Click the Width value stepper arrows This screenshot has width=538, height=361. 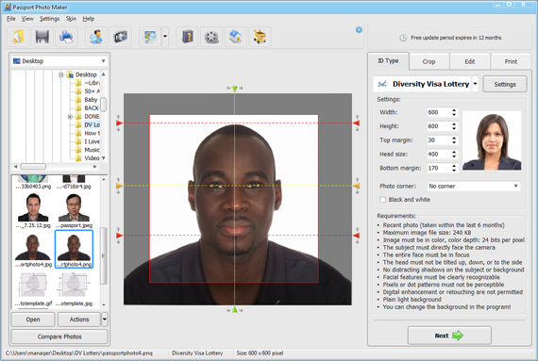tap(454, 112)
